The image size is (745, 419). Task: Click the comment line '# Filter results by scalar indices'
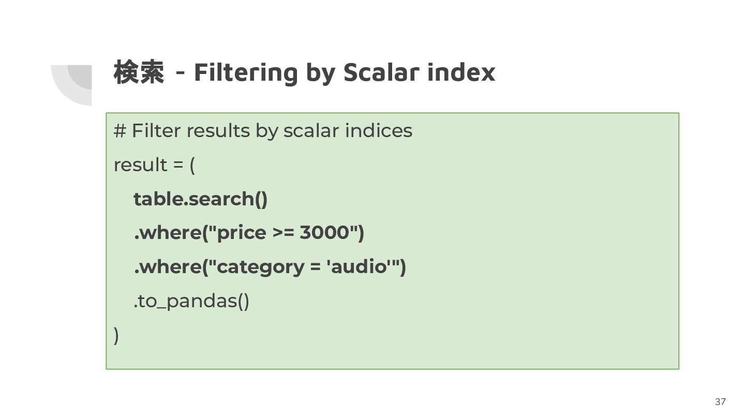click(263, 131)
